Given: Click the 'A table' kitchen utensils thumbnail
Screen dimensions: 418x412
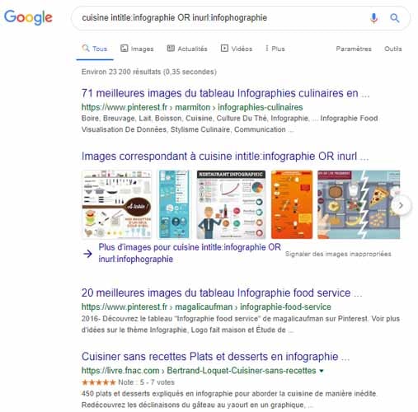Looking at the screenshot, I should pyautogui.click(x=117, y=204).
